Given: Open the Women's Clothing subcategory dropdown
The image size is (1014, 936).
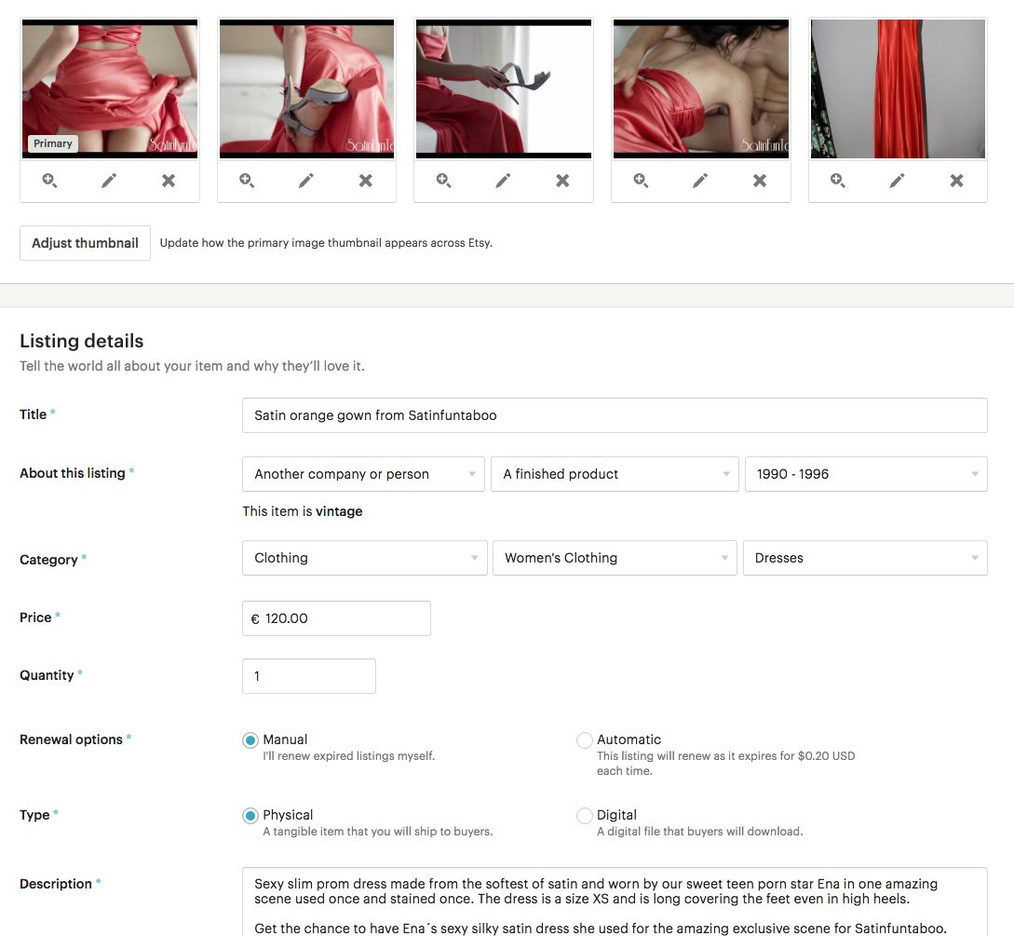Looking at the screenshot, I should [615, 558].
